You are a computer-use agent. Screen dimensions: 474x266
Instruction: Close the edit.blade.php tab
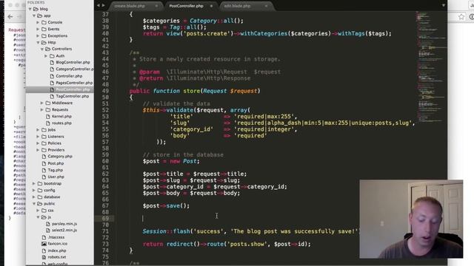266,6
